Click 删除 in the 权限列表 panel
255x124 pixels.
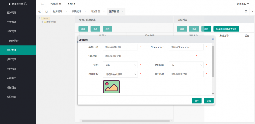[206, 29]
